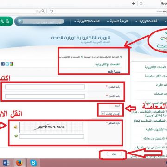Expand the الخدمات الإلكترونية navigation menu

pos(87,21)
